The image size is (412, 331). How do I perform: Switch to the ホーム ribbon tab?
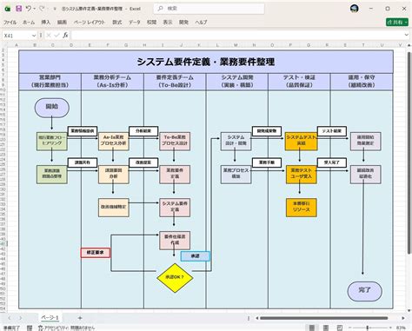(29, 23)
